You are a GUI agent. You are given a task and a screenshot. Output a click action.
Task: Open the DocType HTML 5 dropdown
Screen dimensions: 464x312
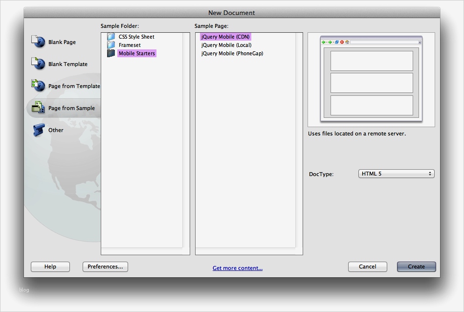pyautogui.click(x=396, y=174)
